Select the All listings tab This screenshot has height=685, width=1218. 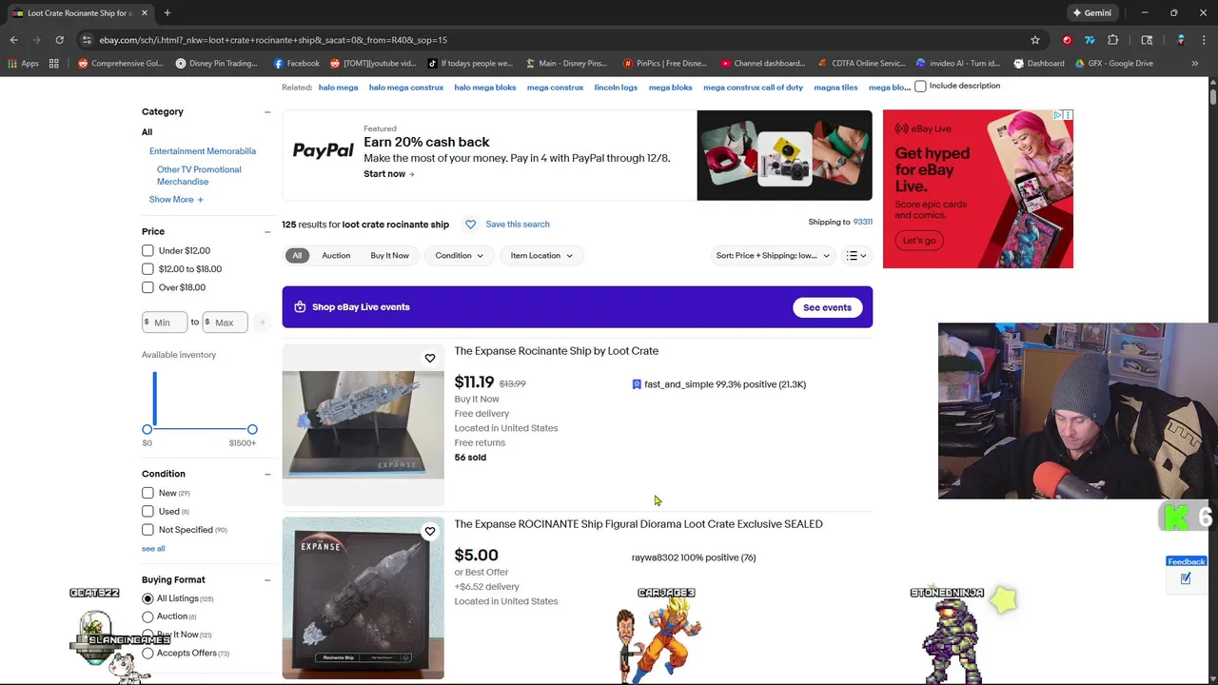(297, 256)
